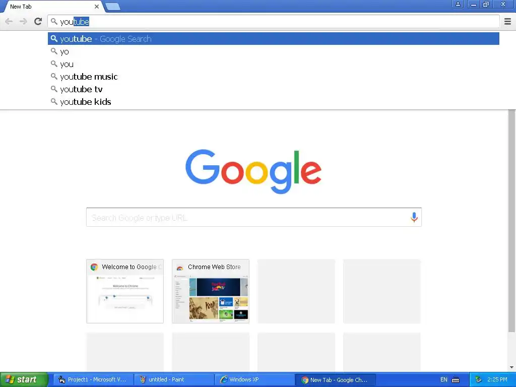The height and width of the screenshot is (387, 516).
Task: Switch to Project1 - Microsoft V... taskbar item
Action: click(93, 380)
